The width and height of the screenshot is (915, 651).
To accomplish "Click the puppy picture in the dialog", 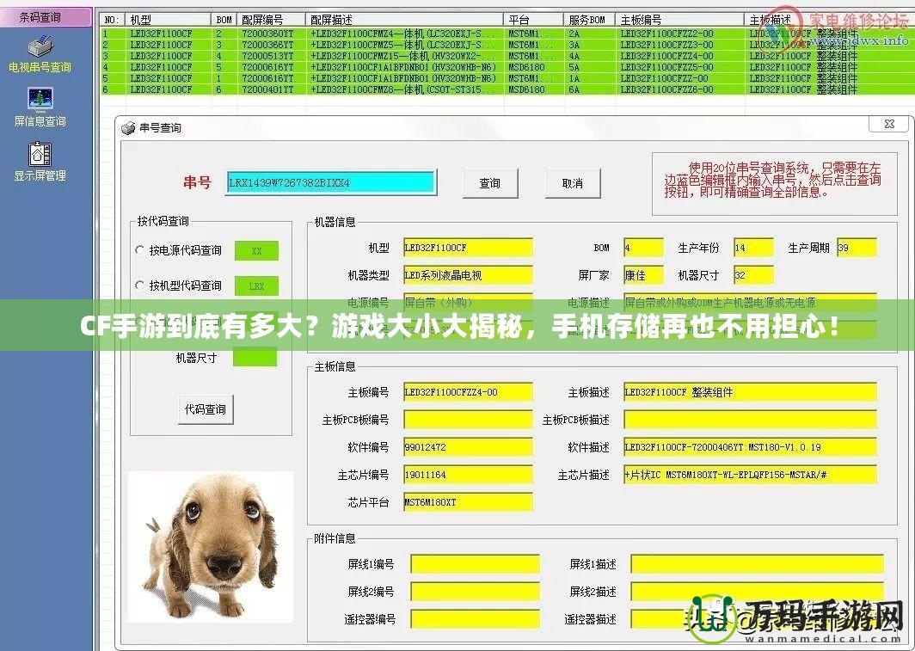I will pyautogui.click(x=211, y=547).
